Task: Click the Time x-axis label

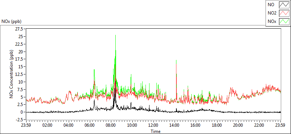Action: point(156,131)
